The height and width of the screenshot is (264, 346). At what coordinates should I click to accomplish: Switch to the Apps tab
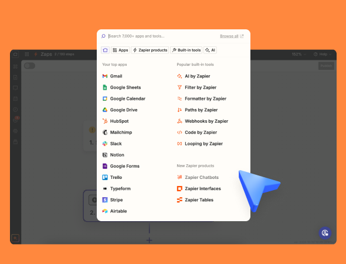coord(120,50)
